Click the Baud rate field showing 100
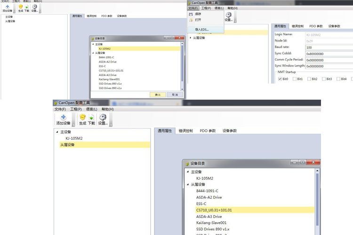 (x=329, y=47)
